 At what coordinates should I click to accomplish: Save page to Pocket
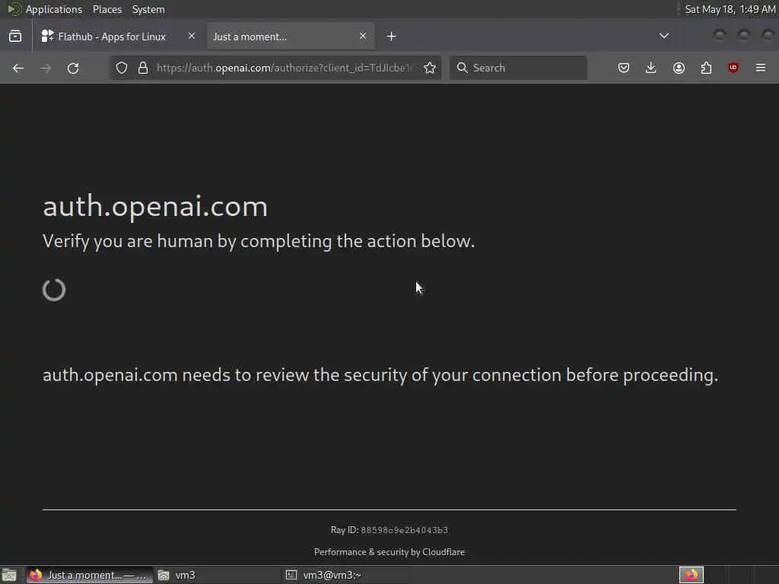coord(624,68)
